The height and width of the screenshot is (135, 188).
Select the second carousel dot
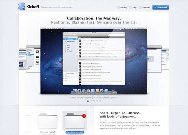coord(91,101)
